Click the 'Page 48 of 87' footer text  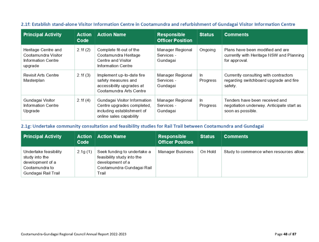tap(285, 234)
